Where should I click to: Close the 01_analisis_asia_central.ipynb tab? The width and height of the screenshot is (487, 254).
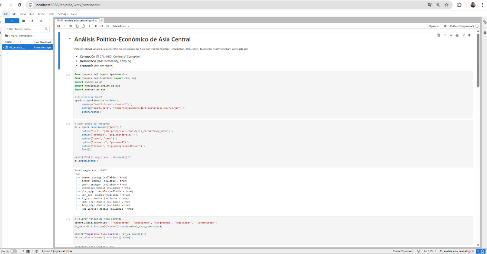pos(96,20)
